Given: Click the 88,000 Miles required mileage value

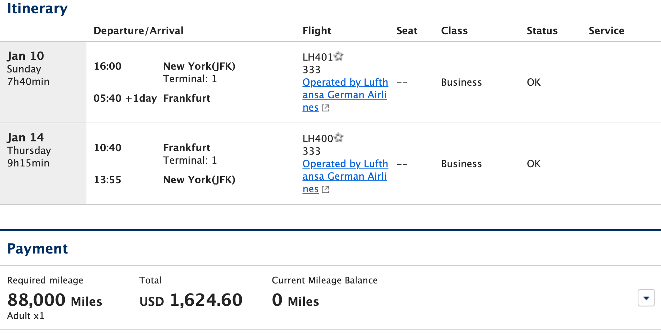Looking at the screenshot, I should pyautogui.click(x=55, y=300).
